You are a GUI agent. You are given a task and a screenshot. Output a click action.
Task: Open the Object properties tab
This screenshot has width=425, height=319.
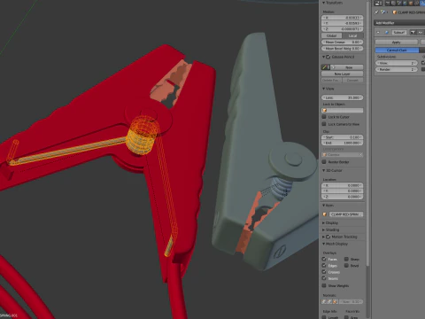coord(411,4)
